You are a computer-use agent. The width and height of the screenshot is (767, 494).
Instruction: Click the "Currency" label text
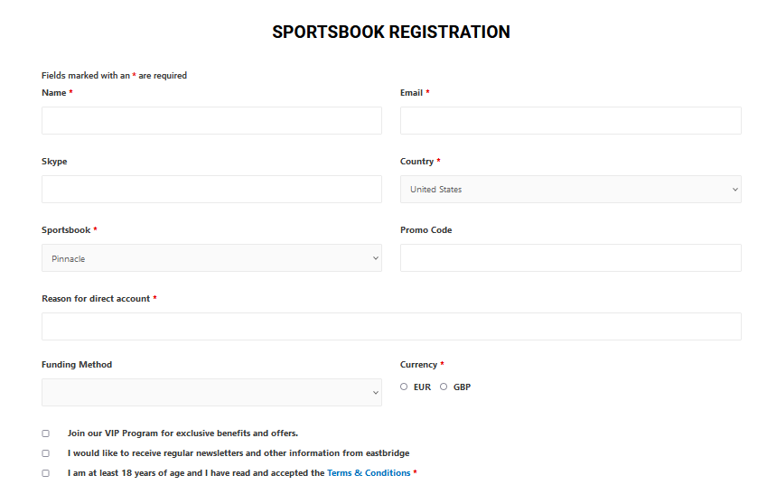tap(418, 365)
